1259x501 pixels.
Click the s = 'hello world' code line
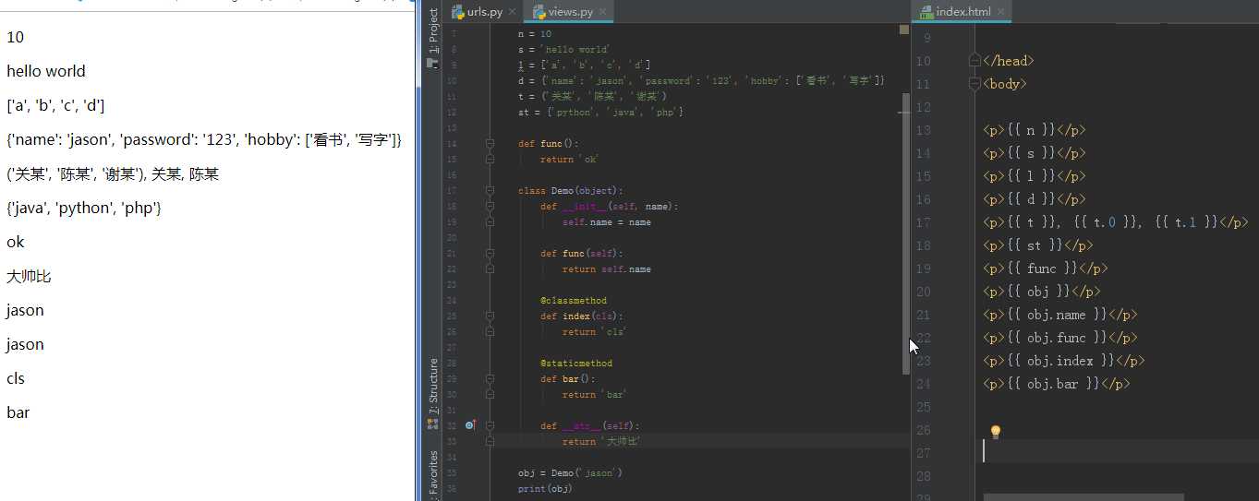pyautogui.click(x=564, y=49)
